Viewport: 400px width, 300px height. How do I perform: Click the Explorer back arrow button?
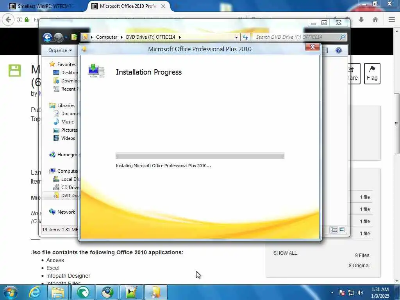click(x=47, y=37)
